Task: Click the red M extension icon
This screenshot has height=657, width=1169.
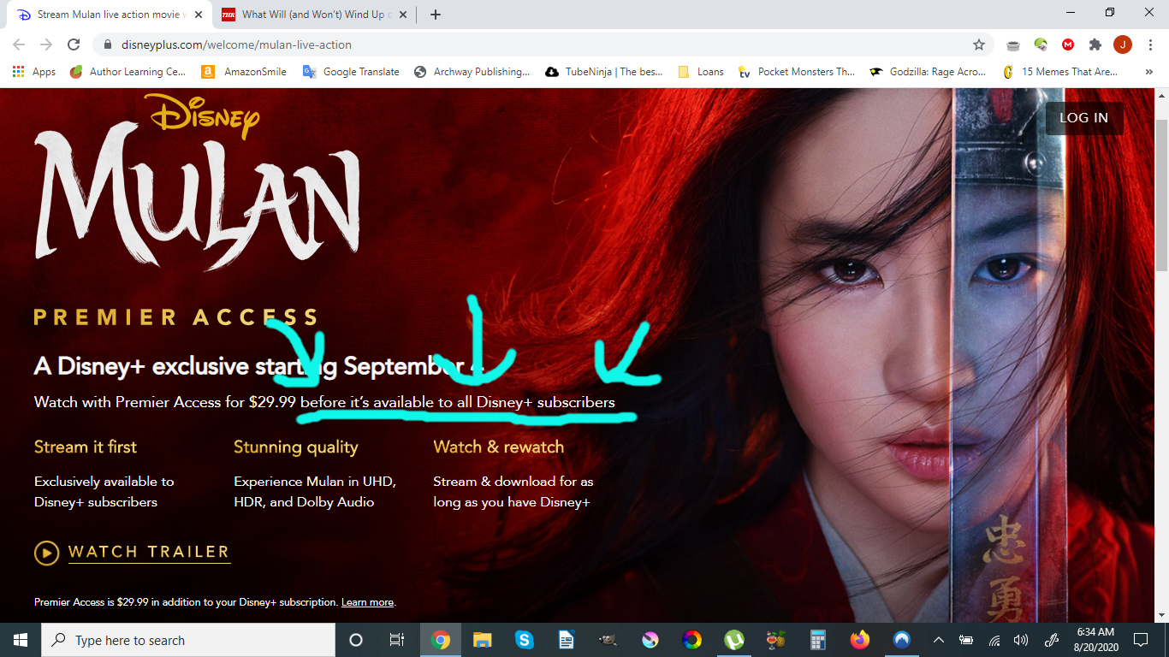Action: pyautogui.click(x=1068, y=44)
